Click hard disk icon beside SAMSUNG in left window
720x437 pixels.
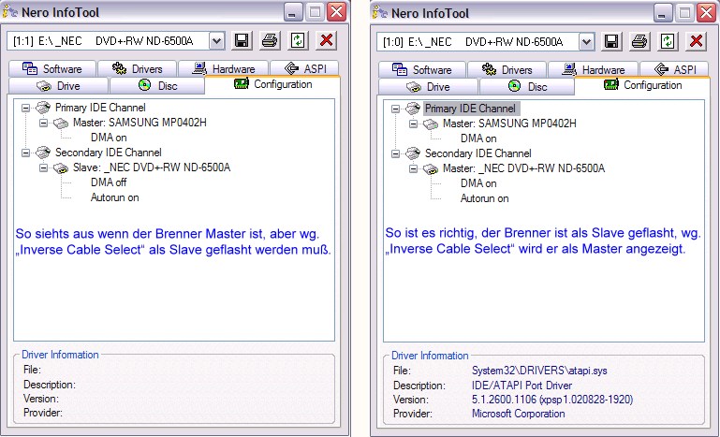61,123
